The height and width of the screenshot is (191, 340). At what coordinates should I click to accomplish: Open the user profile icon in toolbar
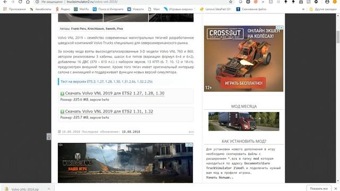(x=327, y=2)
